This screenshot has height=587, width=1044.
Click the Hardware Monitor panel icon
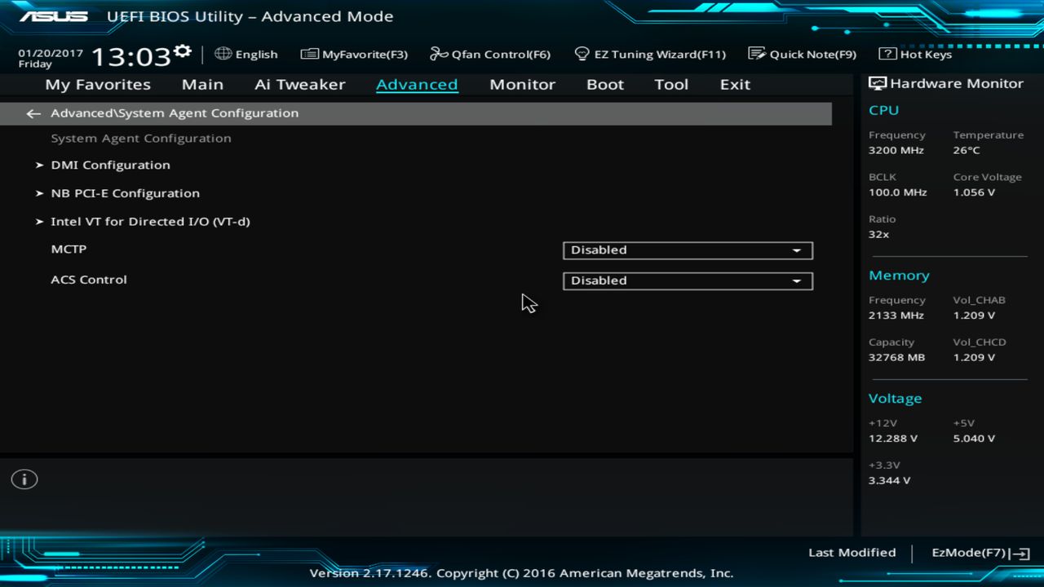click(x=877, y=82)
